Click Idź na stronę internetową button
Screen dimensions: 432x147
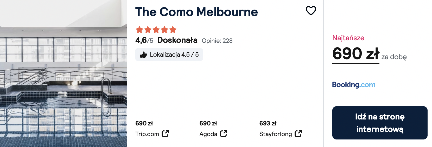pos(380,123)
